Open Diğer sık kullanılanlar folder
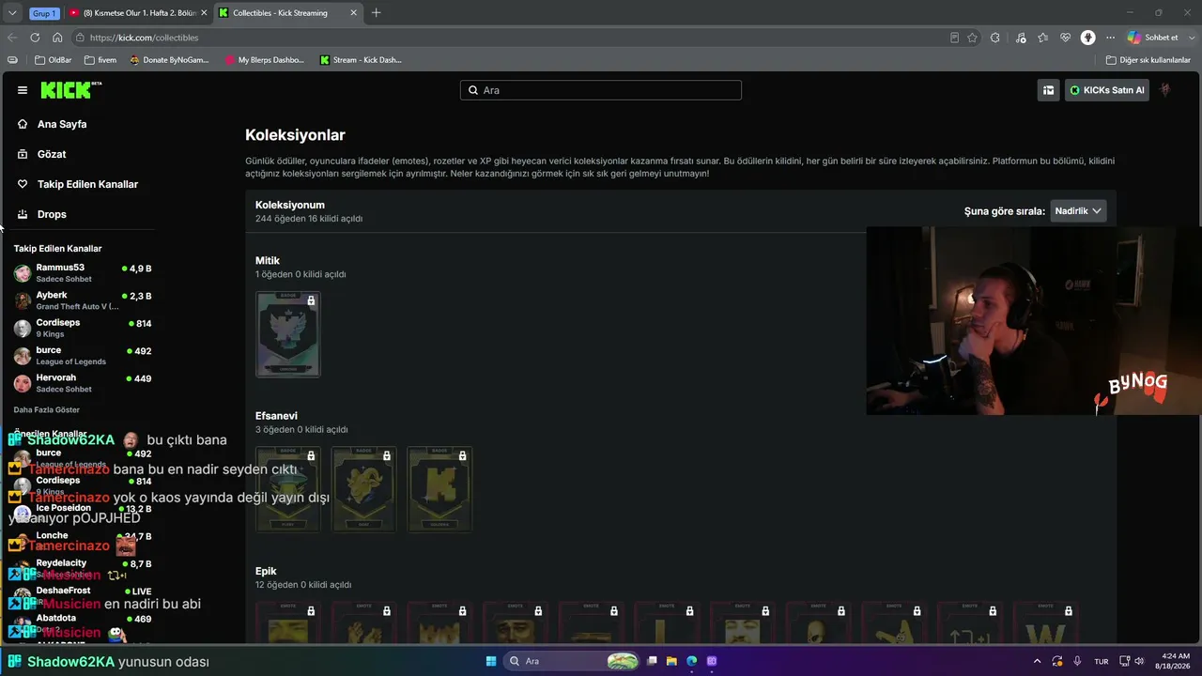 [x=1148, y=60]
